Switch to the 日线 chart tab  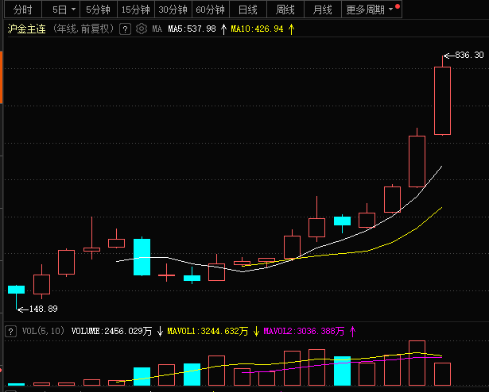click(x=248, y=10)
